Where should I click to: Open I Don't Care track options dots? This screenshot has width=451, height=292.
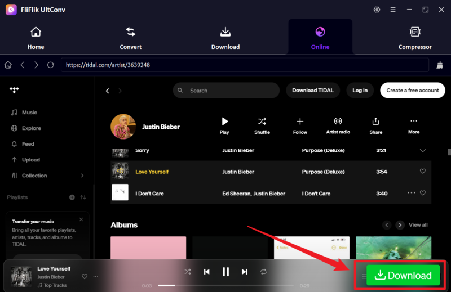(412, 192)
